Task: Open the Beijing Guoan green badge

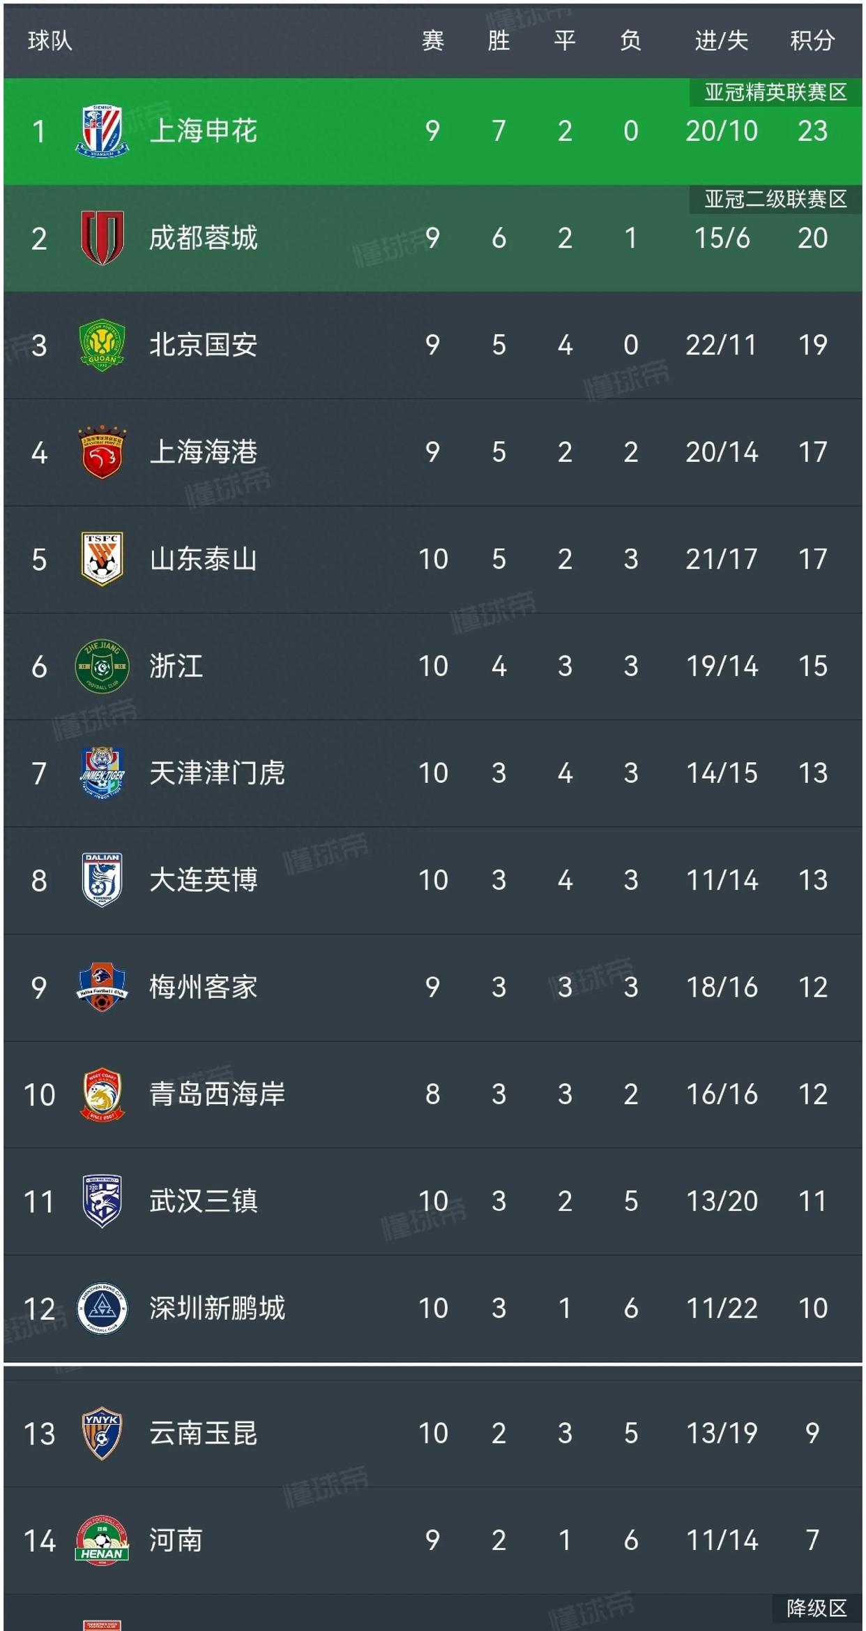Action: pos(102,345)
